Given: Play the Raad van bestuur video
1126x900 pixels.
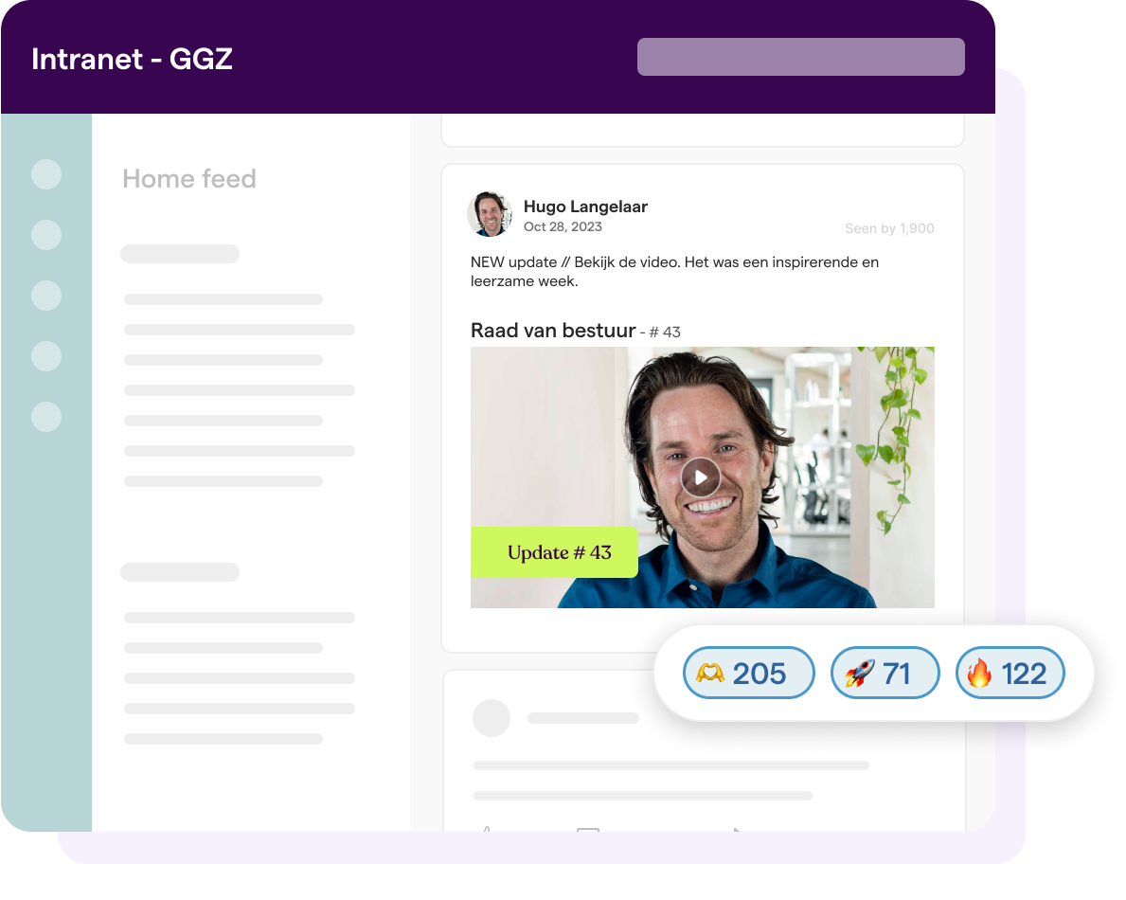Looking at the screenshot, I should pyautogui.click(x=701, y=477).
